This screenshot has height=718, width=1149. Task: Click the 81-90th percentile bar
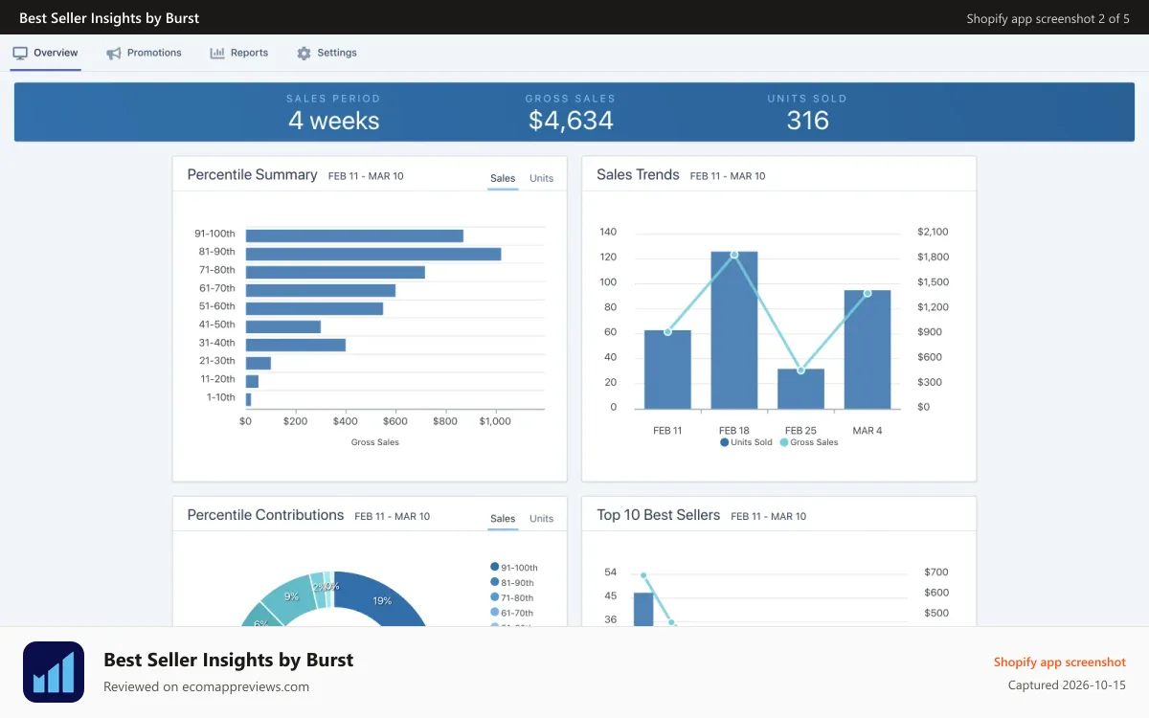click(373, 254)
